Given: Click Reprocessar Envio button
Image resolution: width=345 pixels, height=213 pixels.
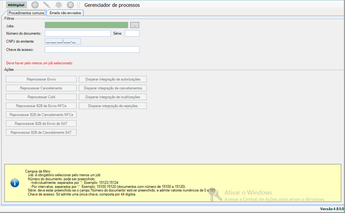Looking at the screenshot, I should [x=41, y=79].
